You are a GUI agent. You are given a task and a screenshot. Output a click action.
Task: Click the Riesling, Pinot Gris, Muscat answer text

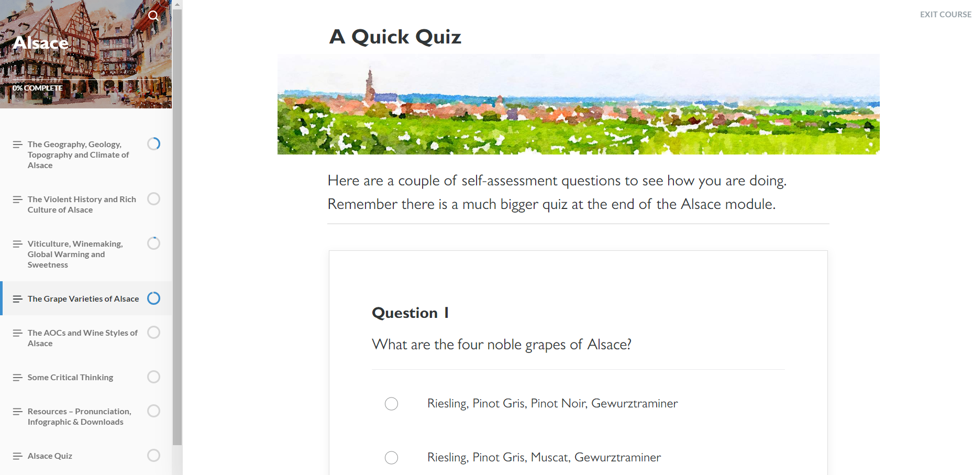(x=544, y=457)
